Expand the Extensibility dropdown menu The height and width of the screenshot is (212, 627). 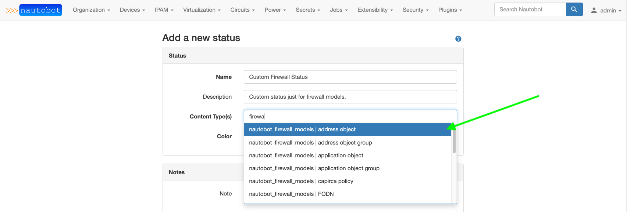point(375,10)
